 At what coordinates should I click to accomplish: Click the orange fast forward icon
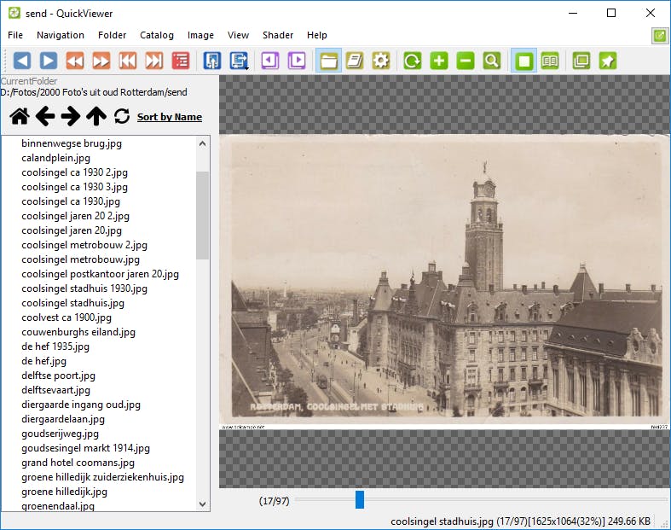click(x=101, y=61)
